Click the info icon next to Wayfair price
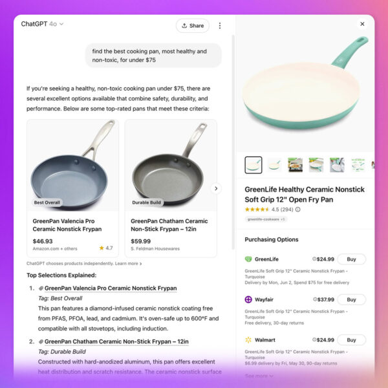Image resolution: width=388 pixels, height=388 pixels. click(315, 299)
